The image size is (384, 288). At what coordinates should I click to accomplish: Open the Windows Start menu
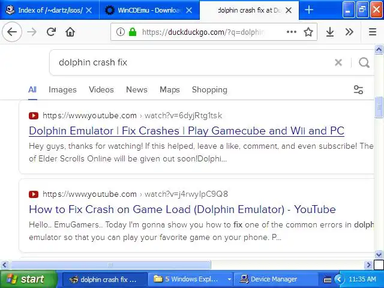[x=28, y=279]
